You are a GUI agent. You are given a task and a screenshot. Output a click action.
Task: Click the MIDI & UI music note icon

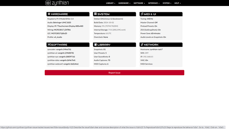coord(142,14)
